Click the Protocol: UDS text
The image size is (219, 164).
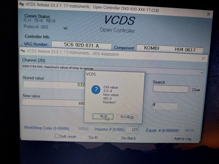click(x=36, y=27)
